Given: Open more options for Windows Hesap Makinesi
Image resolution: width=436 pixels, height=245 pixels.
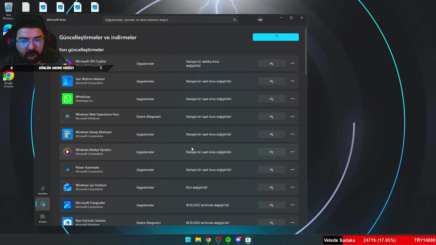Looking at the screenshot, I should coord(292,134).
